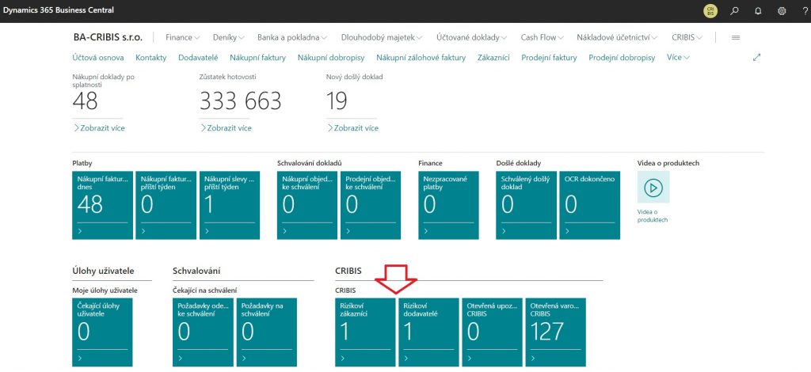Open the Nákupní faktury dnes tile

[x=102, y=205]
